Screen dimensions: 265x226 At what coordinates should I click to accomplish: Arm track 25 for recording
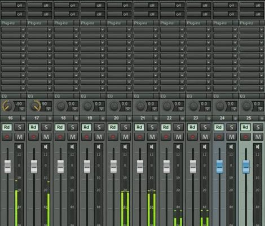(245, 137)
